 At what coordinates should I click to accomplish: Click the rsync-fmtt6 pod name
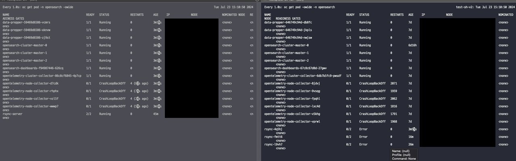point(273,137)
